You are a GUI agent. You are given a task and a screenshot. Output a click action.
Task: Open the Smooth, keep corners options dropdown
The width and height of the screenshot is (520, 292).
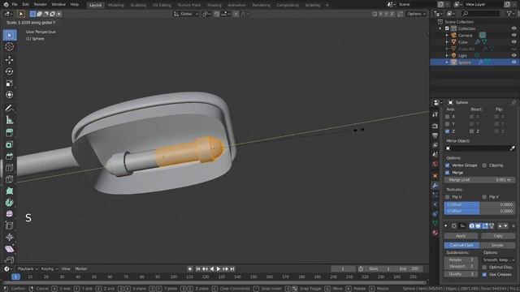pos(499,260)
